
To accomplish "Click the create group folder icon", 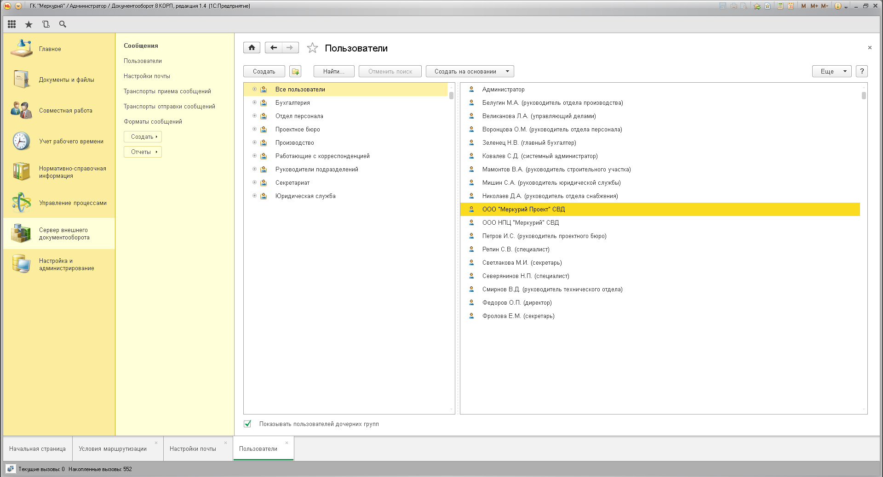I will 295,71.
